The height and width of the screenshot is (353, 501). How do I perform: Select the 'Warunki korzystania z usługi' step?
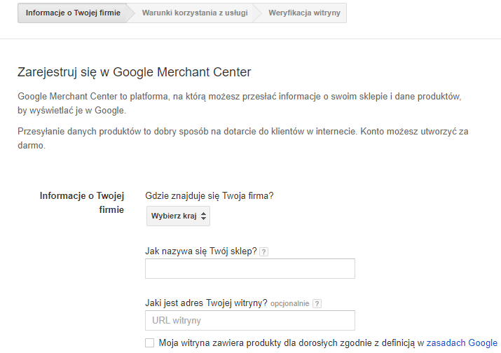[x=195, y=13]
